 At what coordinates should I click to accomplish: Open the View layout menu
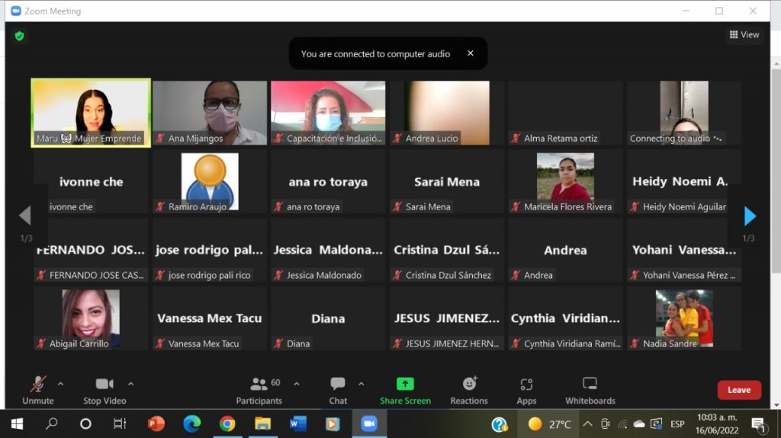(744, 34)
